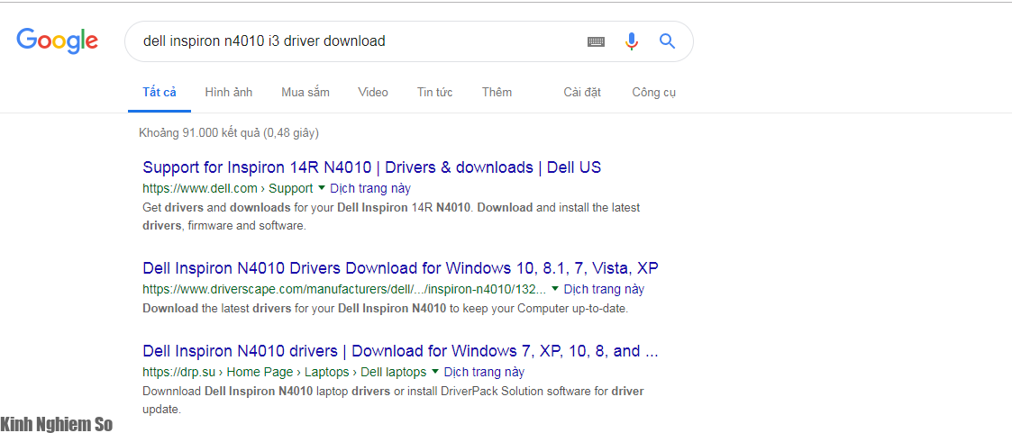The width and height of the screenshot is (1012, 433).
Task: Open Drivers Download for Windows 10, 8.1 result
Action: (400, 268)
